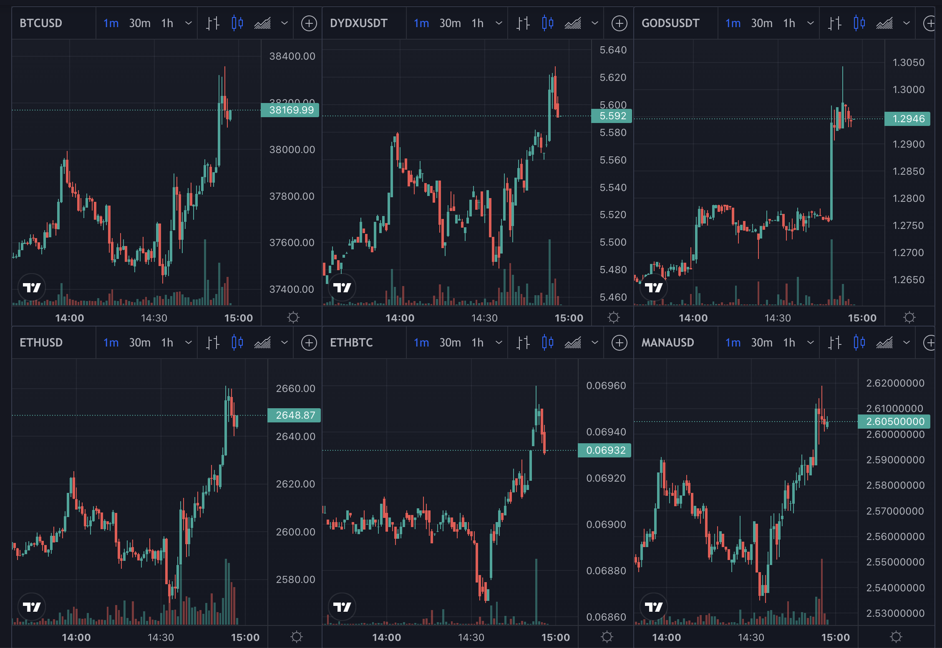Select area chart style on ETHUSD chart
This screenshot has width=942, height=648.
point(262,343)
